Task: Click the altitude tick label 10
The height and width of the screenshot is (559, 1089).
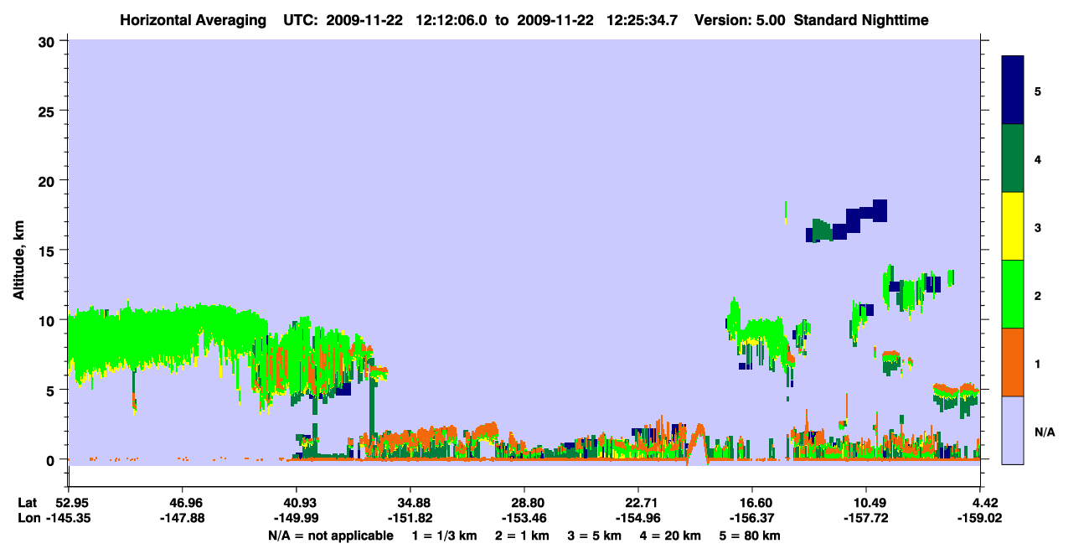Action: (x=48, y=320)
